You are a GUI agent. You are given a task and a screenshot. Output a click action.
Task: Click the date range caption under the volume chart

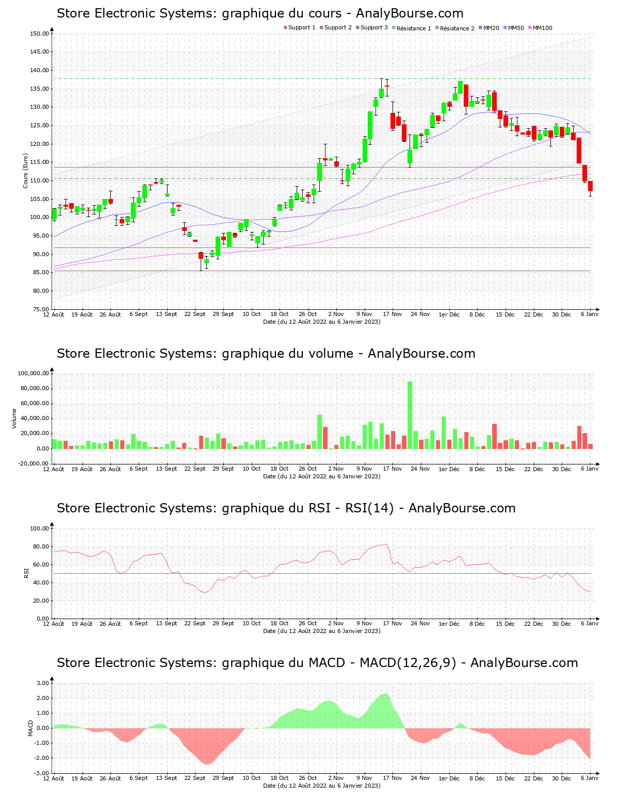click(322, 476)
